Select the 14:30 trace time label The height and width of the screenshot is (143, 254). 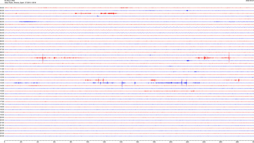click(x=2, y=88)
